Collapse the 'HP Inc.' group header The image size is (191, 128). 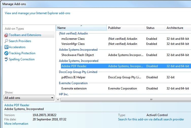64,94
